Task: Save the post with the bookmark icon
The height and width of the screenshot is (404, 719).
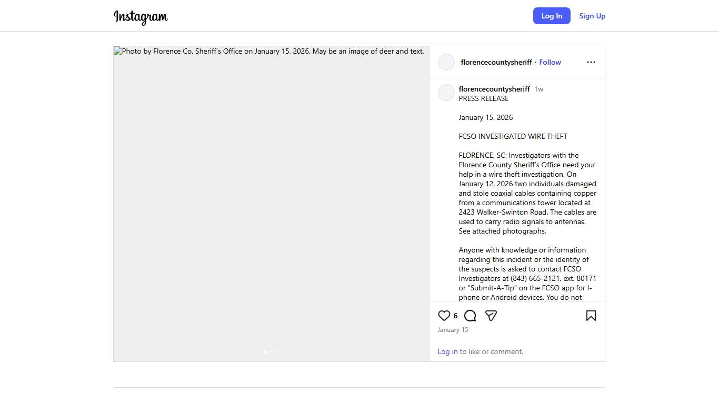Action: click(591, 316)
